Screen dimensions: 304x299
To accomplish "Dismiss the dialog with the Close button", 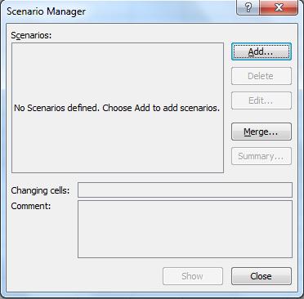I will 262,276.
